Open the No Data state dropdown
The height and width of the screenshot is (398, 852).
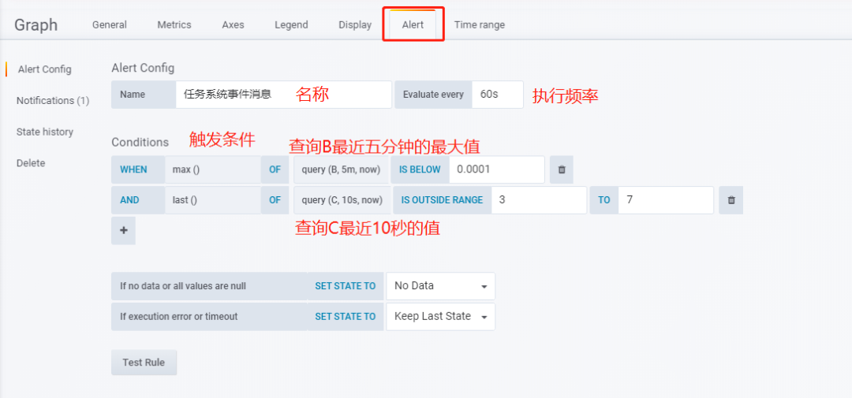pyautogui.click(x=441, y=285)
